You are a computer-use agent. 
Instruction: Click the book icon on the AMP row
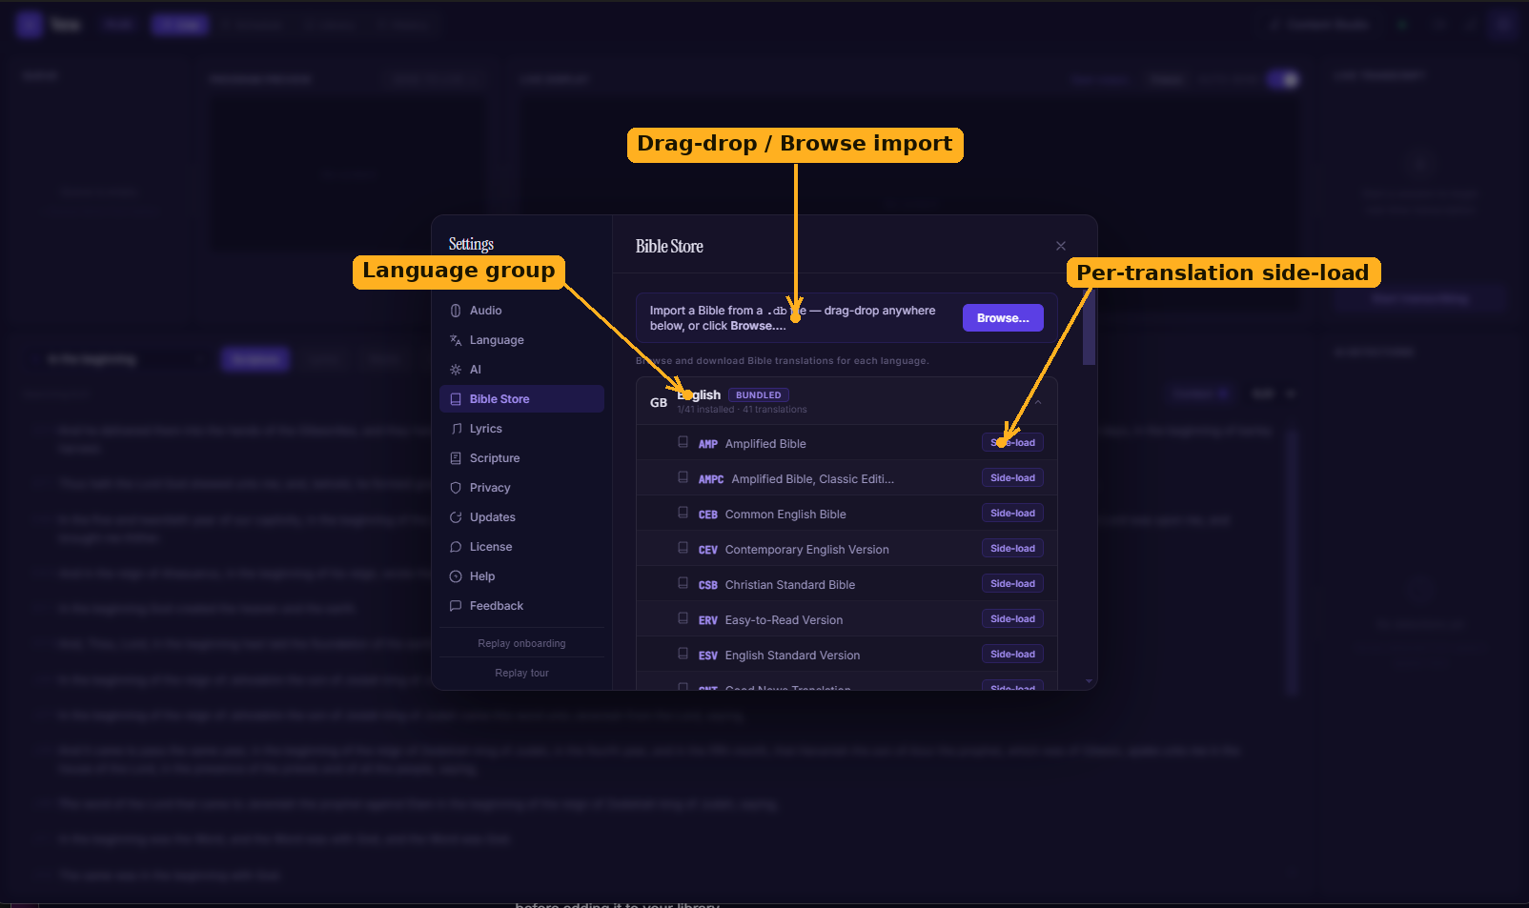point(683,442)
